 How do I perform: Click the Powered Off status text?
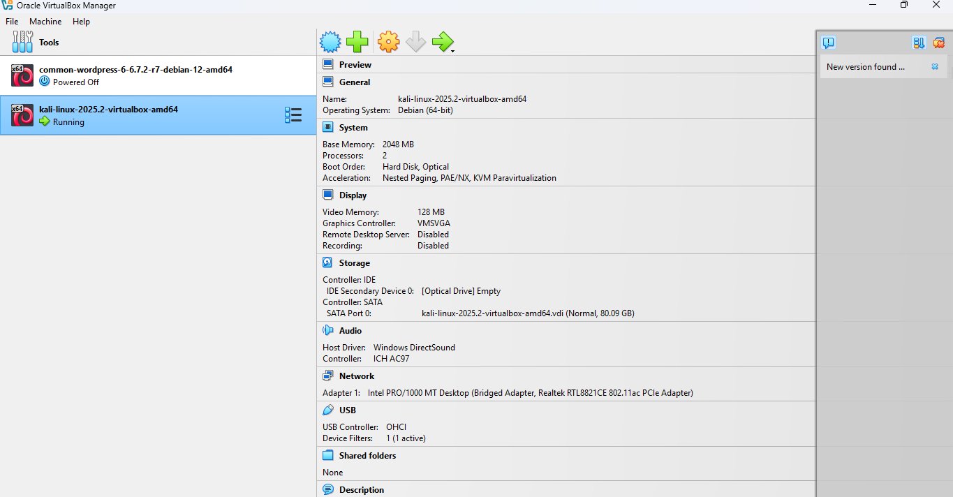(76, 82)
